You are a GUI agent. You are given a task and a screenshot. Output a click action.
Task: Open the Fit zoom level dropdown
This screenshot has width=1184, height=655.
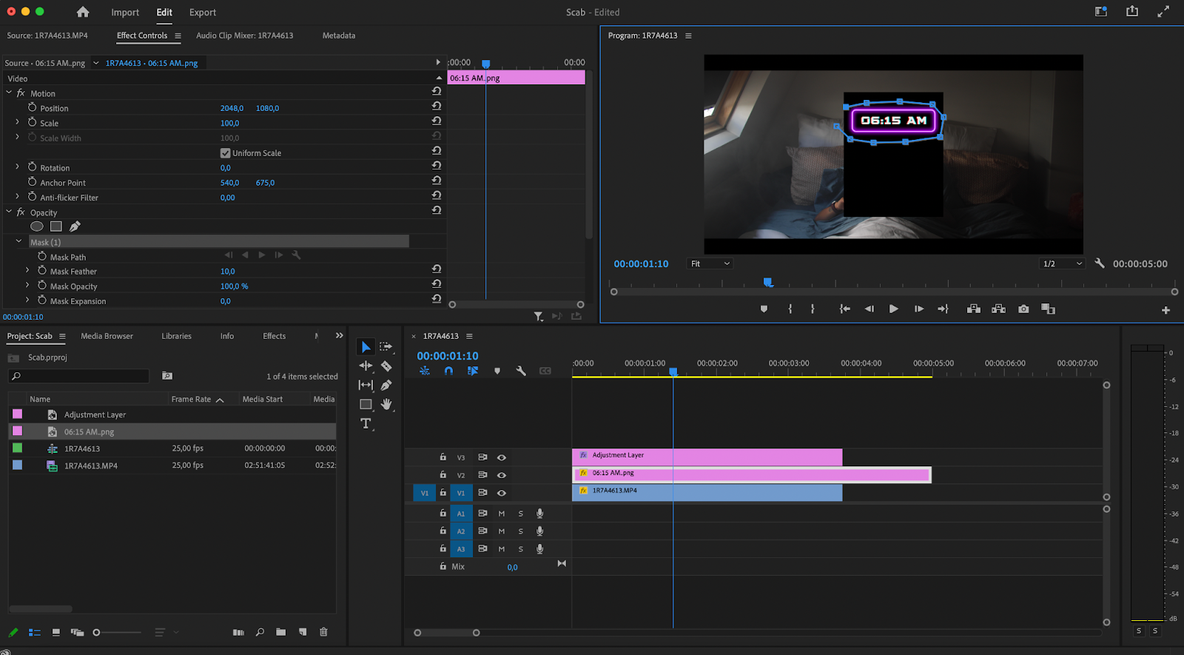pos(710,263)
